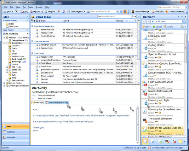Open the Tools menu

point(31,7)
